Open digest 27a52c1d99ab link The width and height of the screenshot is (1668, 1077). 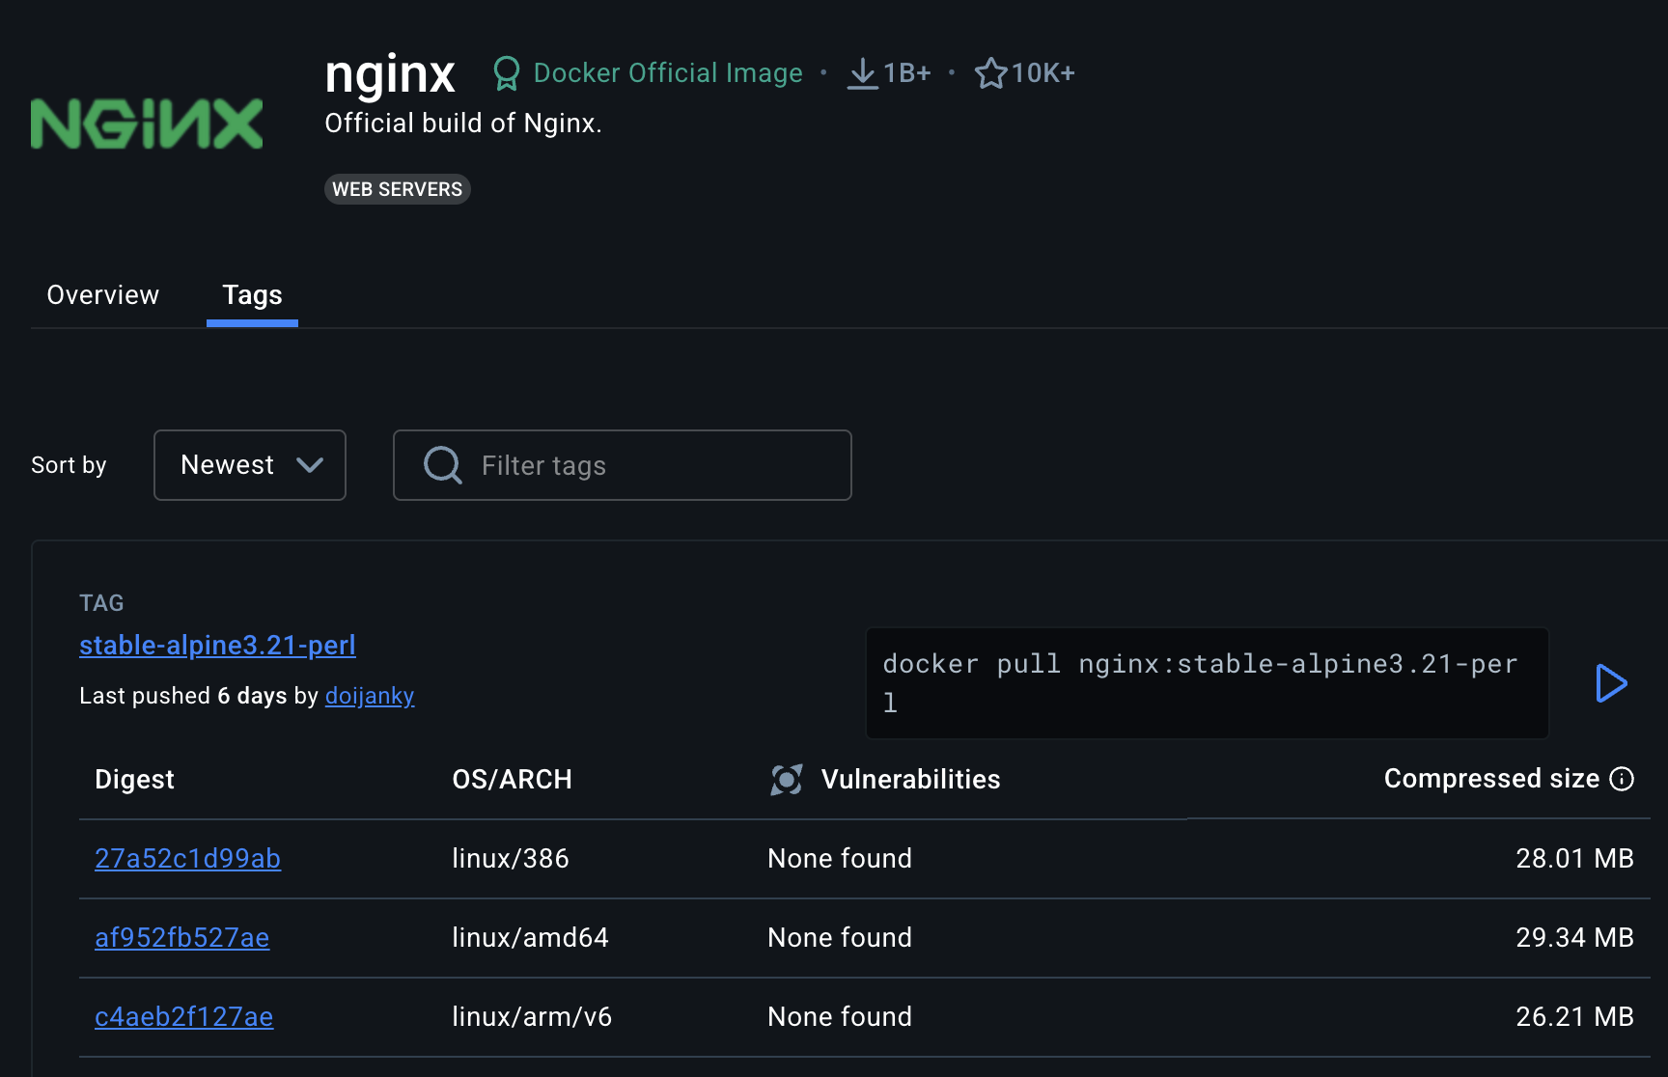[187, 859]
